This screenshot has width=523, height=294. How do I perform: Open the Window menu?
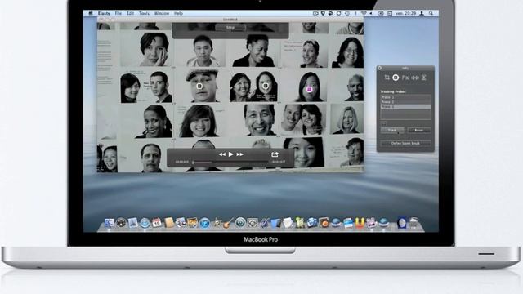[162, 13]
